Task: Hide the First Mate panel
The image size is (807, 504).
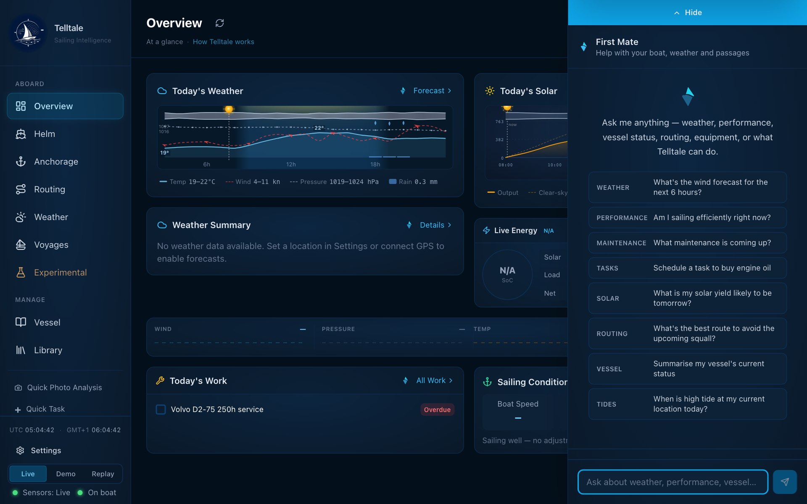Action: [x=687, y=13]
